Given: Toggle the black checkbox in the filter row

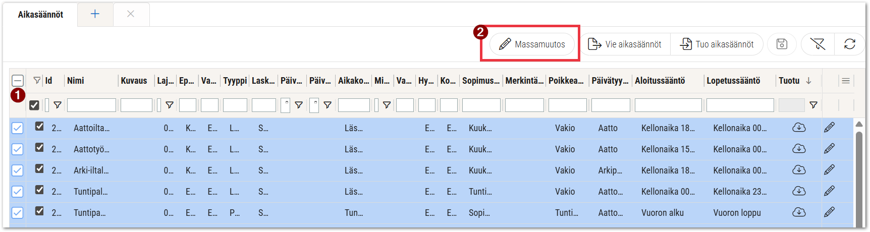Looking at the screenshot, I should pyautogui.click(x=34, y=105).
